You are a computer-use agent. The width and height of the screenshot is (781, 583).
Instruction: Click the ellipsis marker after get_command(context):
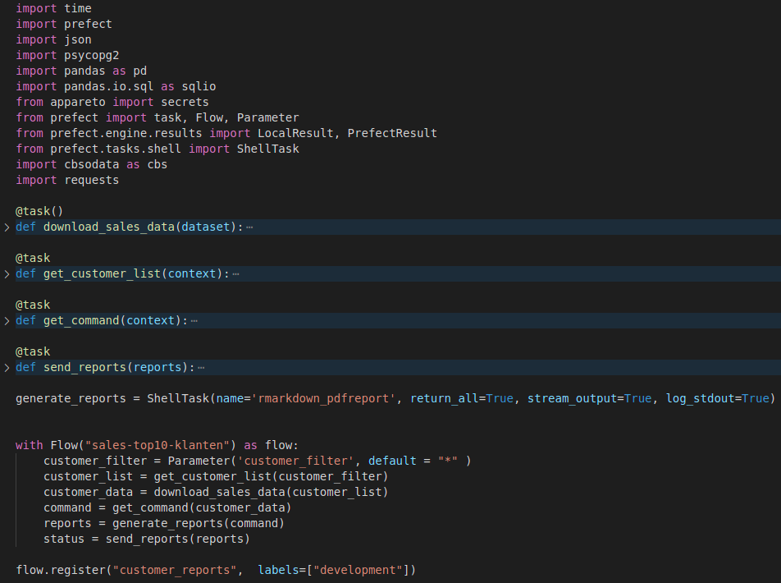pos(194,320)
